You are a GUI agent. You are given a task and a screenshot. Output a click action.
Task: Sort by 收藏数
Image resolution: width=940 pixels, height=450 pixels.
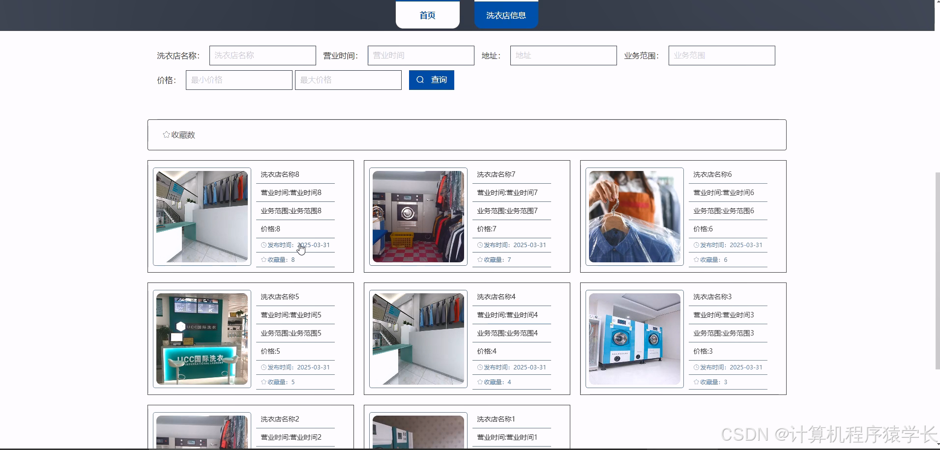click(x=179, y=135)
